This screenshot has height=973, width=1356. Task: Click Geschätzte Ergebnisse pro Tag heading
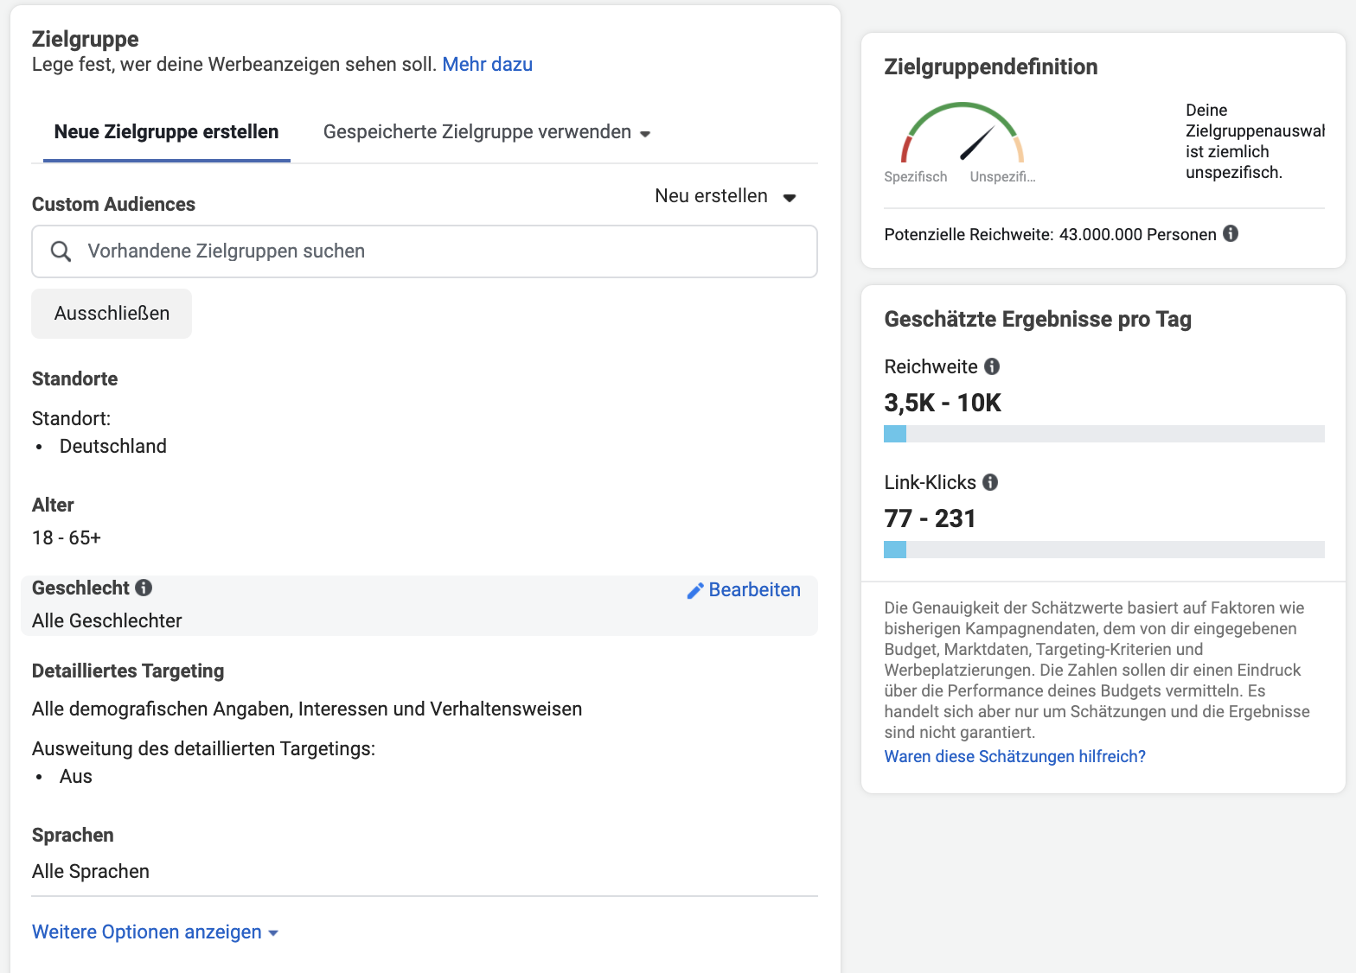click(1038, 320)
